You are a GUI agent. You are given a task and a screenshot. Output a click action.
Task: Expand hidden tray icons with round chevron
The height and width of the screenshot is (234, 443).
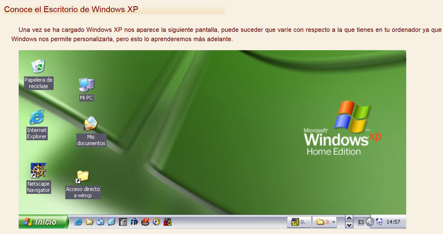(370, 222)
